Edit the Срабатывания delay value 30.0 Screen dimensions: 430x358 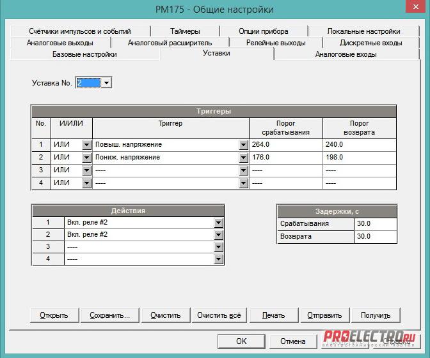pos(374,224)
